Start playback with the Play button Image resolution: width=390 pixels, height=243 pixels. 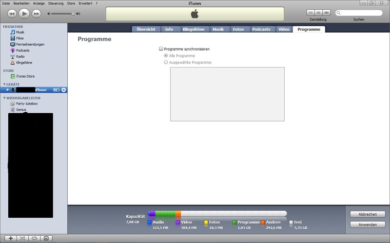click(x=24, y=14)
